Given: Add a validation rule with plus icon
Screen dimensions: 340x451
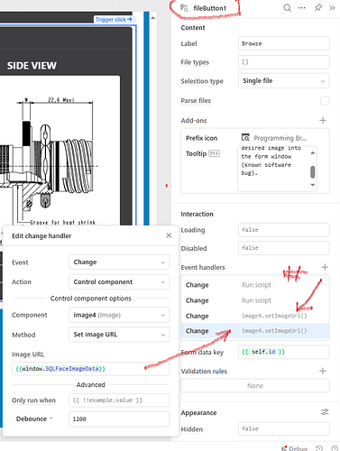Looking at the screenshot, I should [323, 371].
